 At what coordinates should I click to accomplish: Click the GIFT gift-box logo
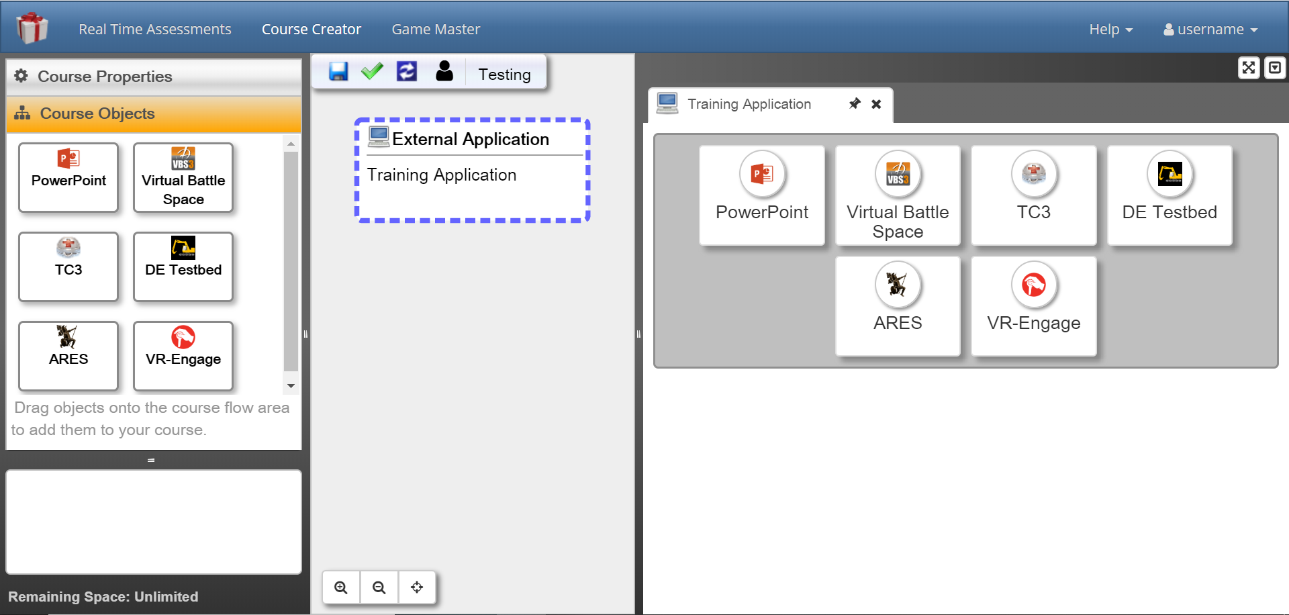pyautogui.click(x=32, y=28)
